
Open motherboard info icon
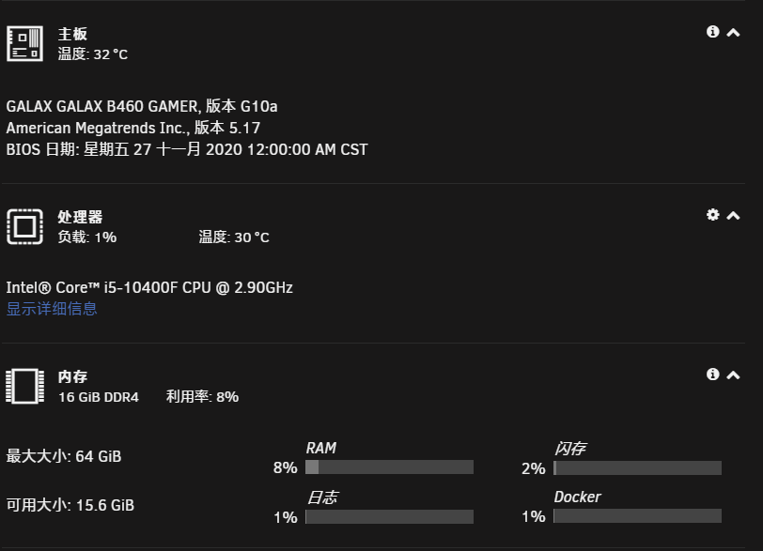(713, 32)
